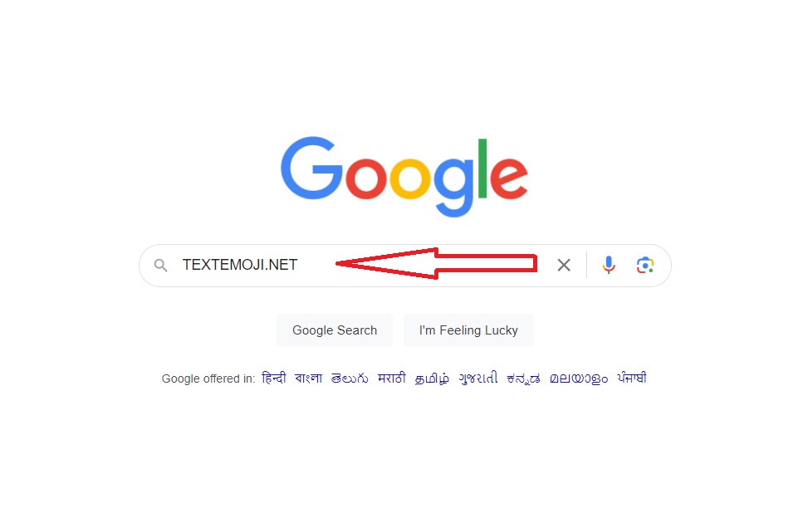Switch Google to Marathi (मराठी)
803x508 pixels.
point(391,378)
